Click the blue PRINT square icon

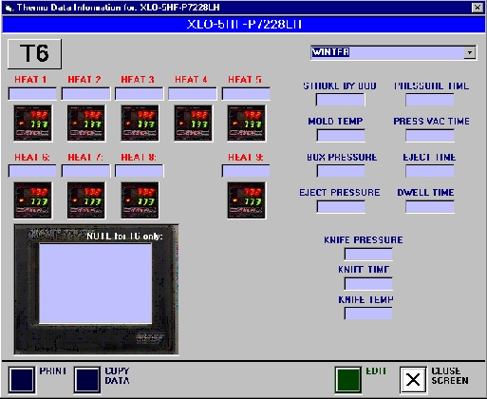pos(22,380)
